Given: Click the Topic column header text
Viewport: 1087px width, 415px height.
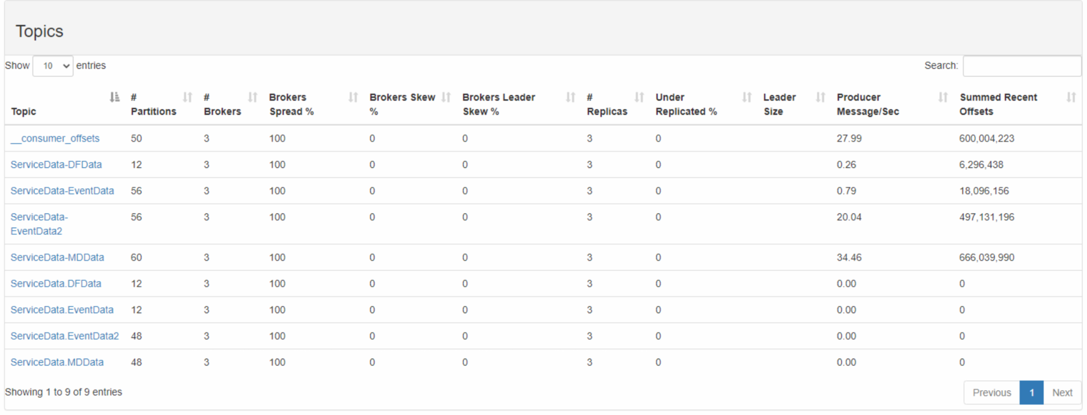Looking at the screenshot, I should click(24, 112).
